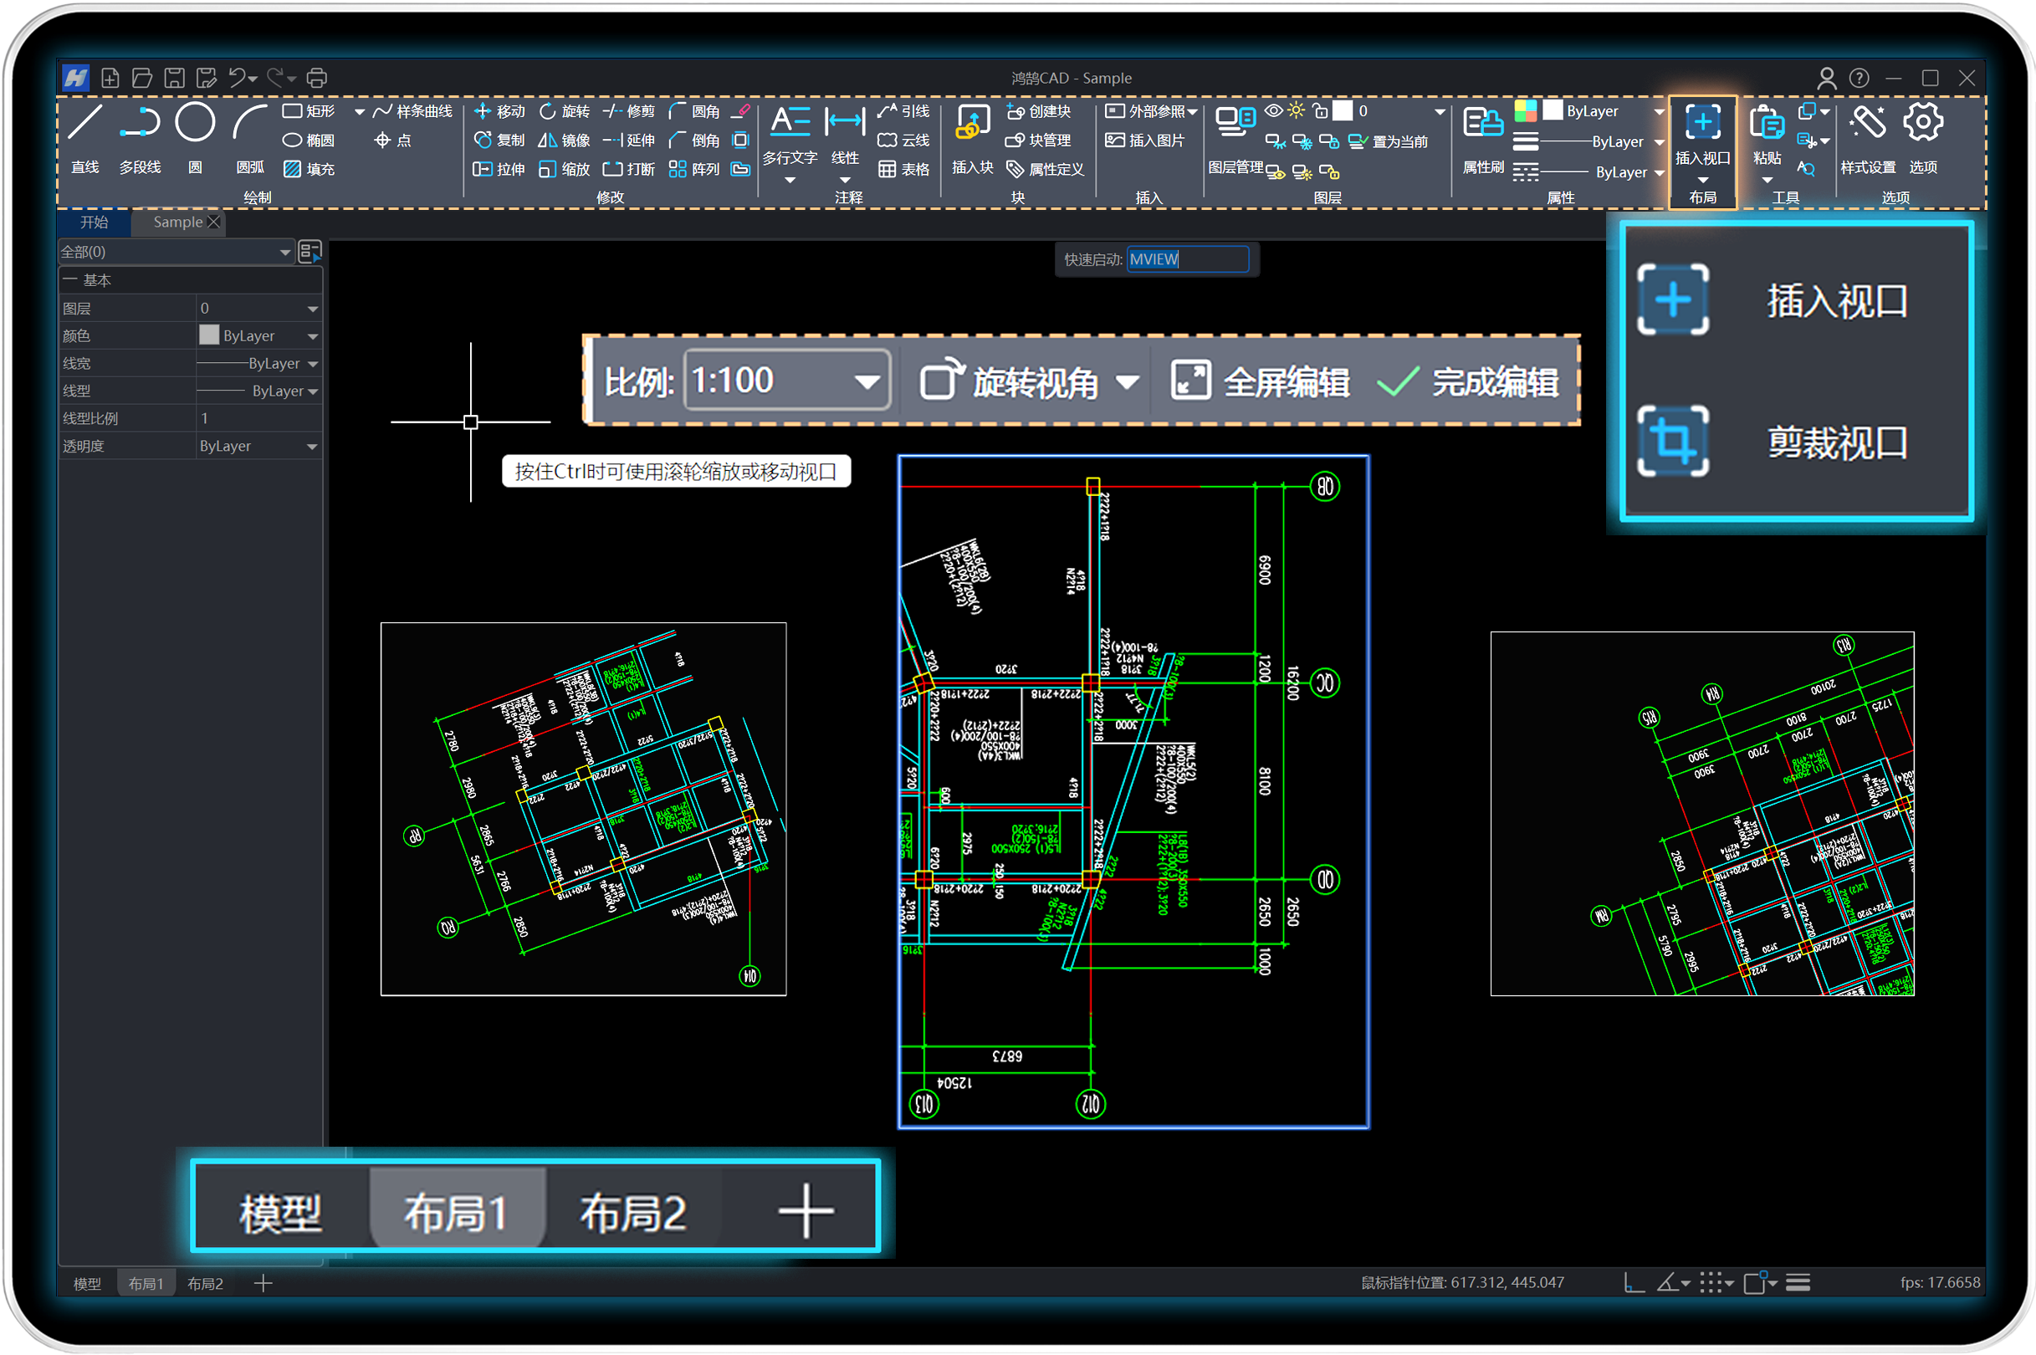
Task: Toggle layer freeze sun icon
Action: (1297, 110)
